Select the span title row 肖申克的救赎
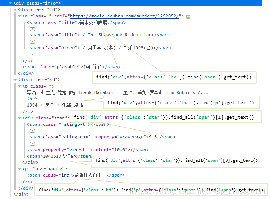This screenshot has height=199, width=270. click(x=76, y=22)
